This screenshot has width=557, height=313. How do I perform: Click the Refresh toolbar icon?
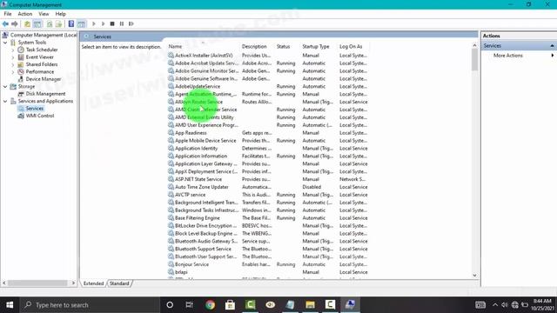click(50, 23)
